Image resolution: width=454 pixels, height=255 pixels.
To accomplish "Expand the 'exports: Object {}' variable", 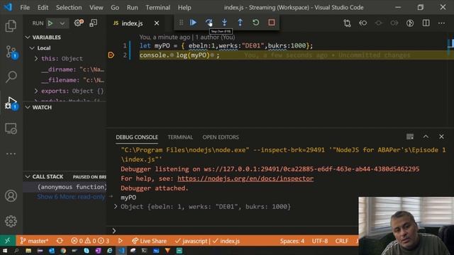I will [36, 91].
